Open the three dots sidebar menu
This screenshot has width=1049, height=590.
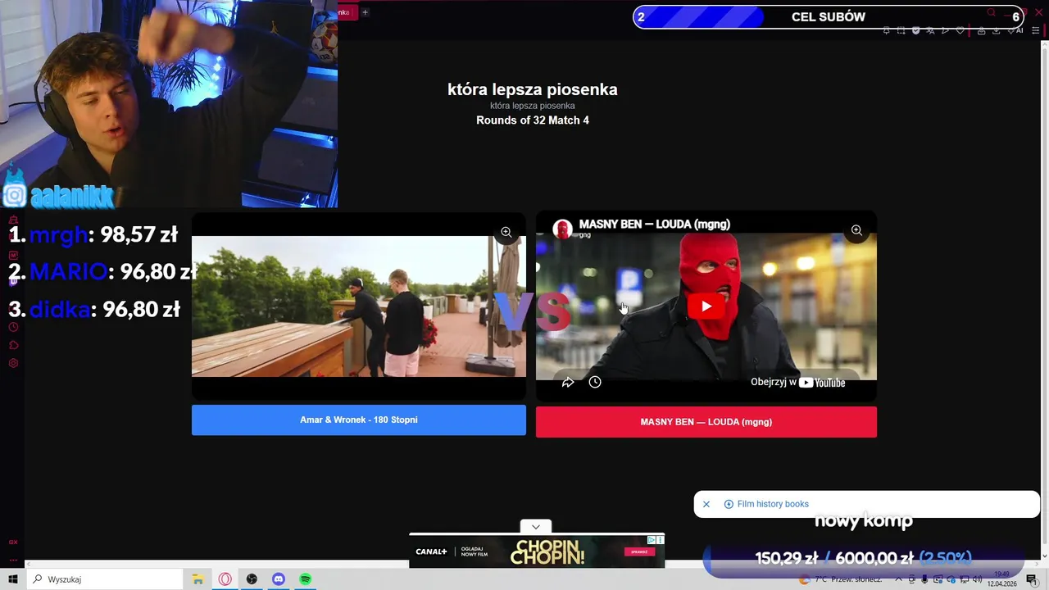(x=13, y=560)
